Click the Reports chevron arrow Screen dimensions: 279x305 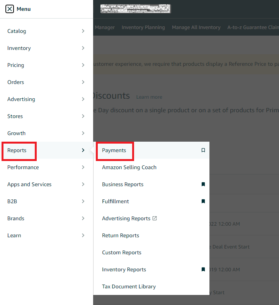(83, 150)
